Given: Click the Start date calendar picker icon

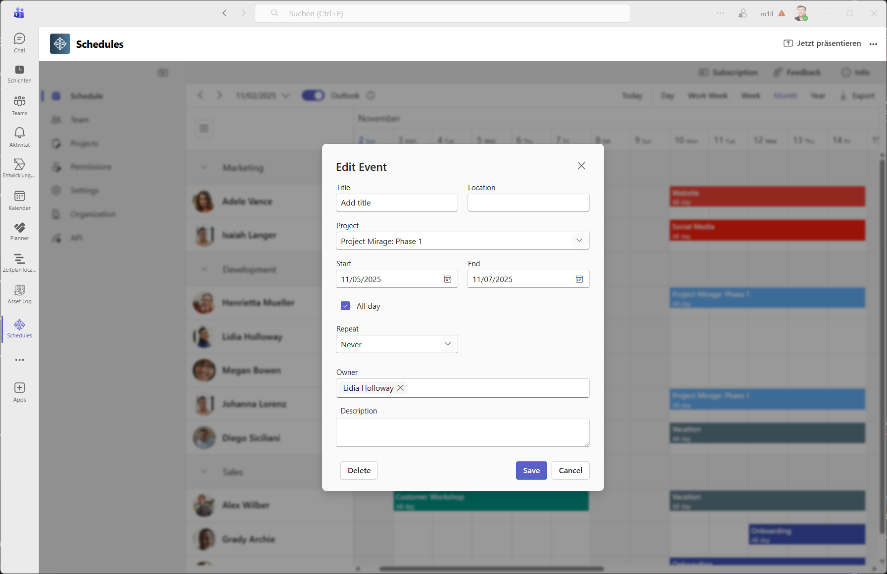Looking at the screenshot, I should tap(447, 279).
